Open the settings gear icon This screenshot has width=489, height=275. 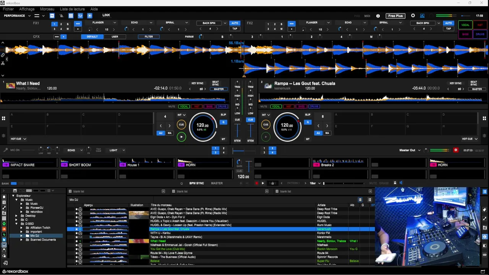(413, 16)
